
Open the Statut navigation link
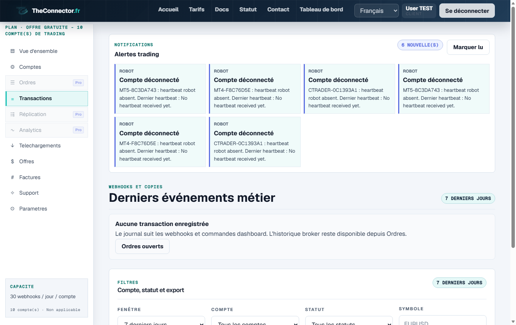click(248, 9)
